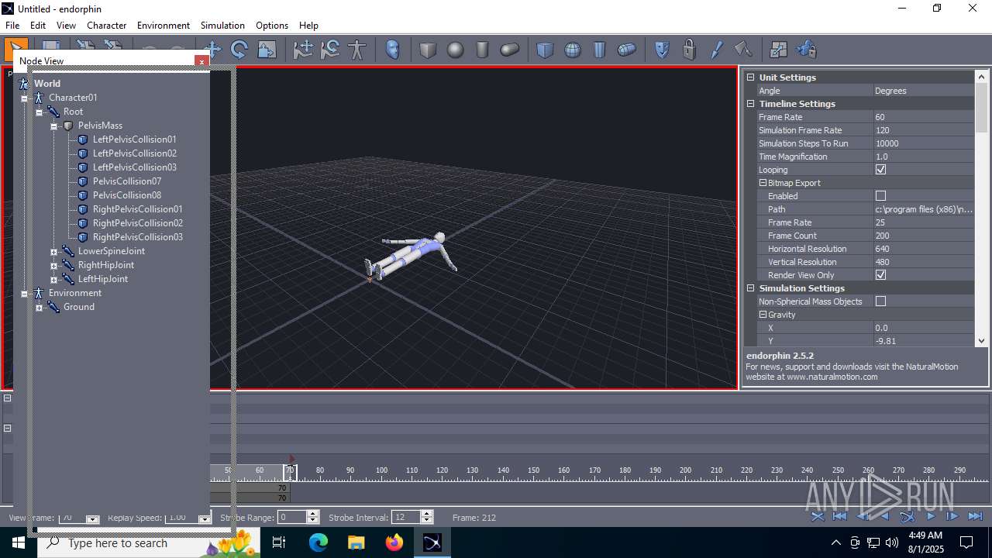This screenshot has width=992, height=558.
Task: Create a blue cylinder collision object
Action: [x=600, y=50]
